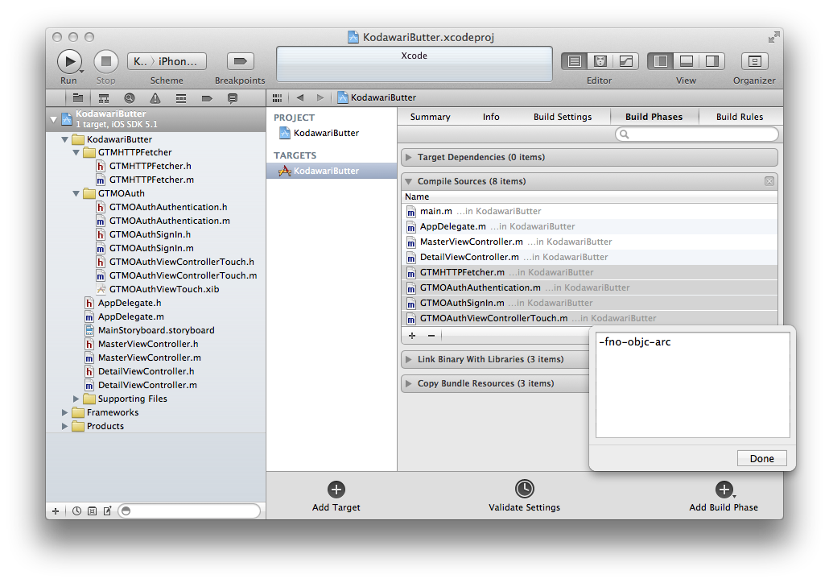Collapse Compile Sources section
Viewport: 829px width, 583px height.
(409, 181)
